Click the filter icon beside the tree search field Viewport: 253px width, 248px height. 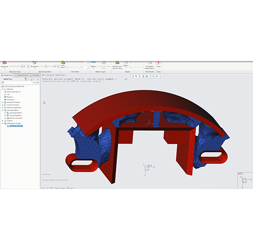pyautogui.click(x=3, y=83)
